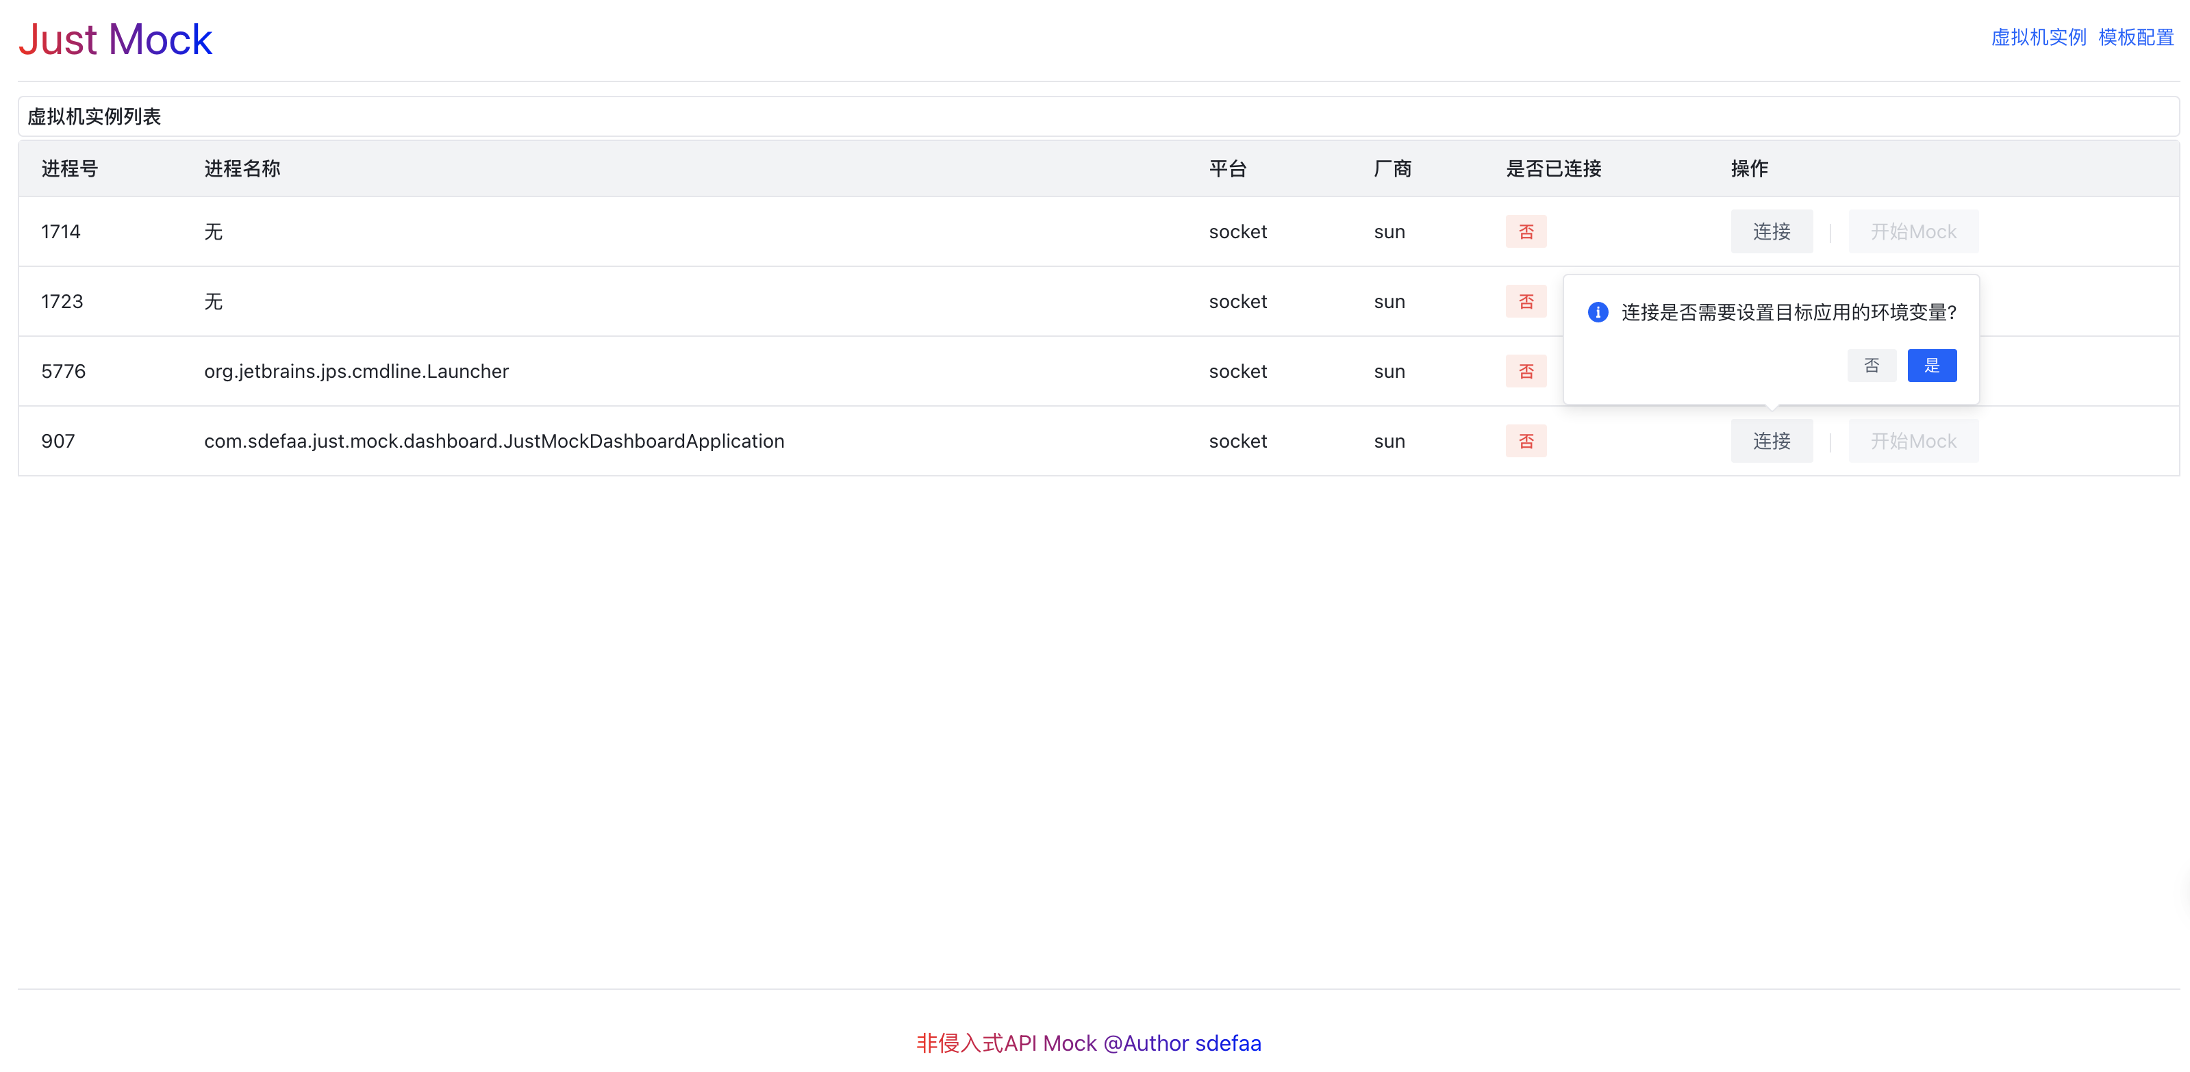Click the 虚拟机实例列表 panel title
Viewport: 2190px width, 1072px height.
click(95, 116)
